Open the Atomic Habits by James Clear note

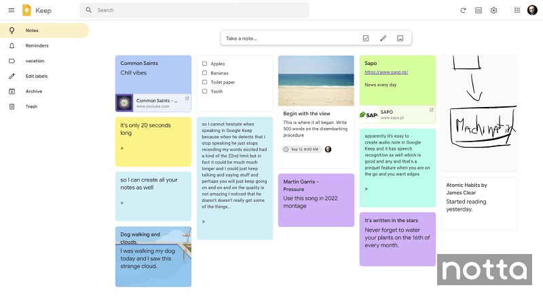pyautogui.click(x=479, y=203)
